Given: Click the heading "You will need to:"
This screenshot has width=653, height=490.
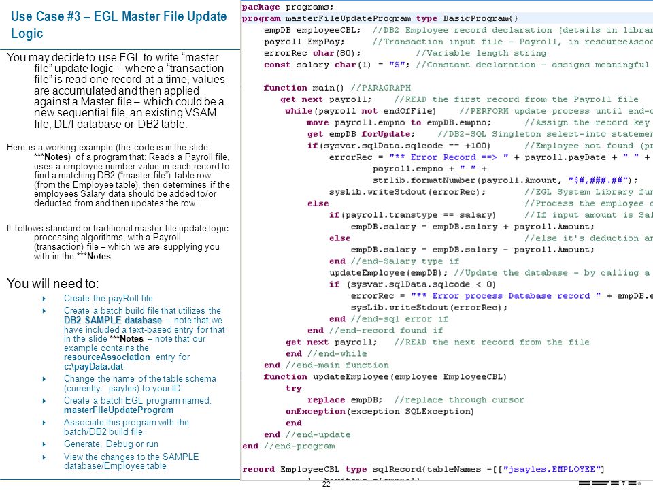Looking at the screenshot, I should pyautogui.click(x=53, y=283).
